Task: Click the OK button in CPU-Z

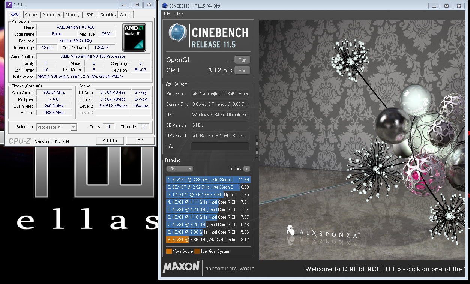Action: [140, 141]
